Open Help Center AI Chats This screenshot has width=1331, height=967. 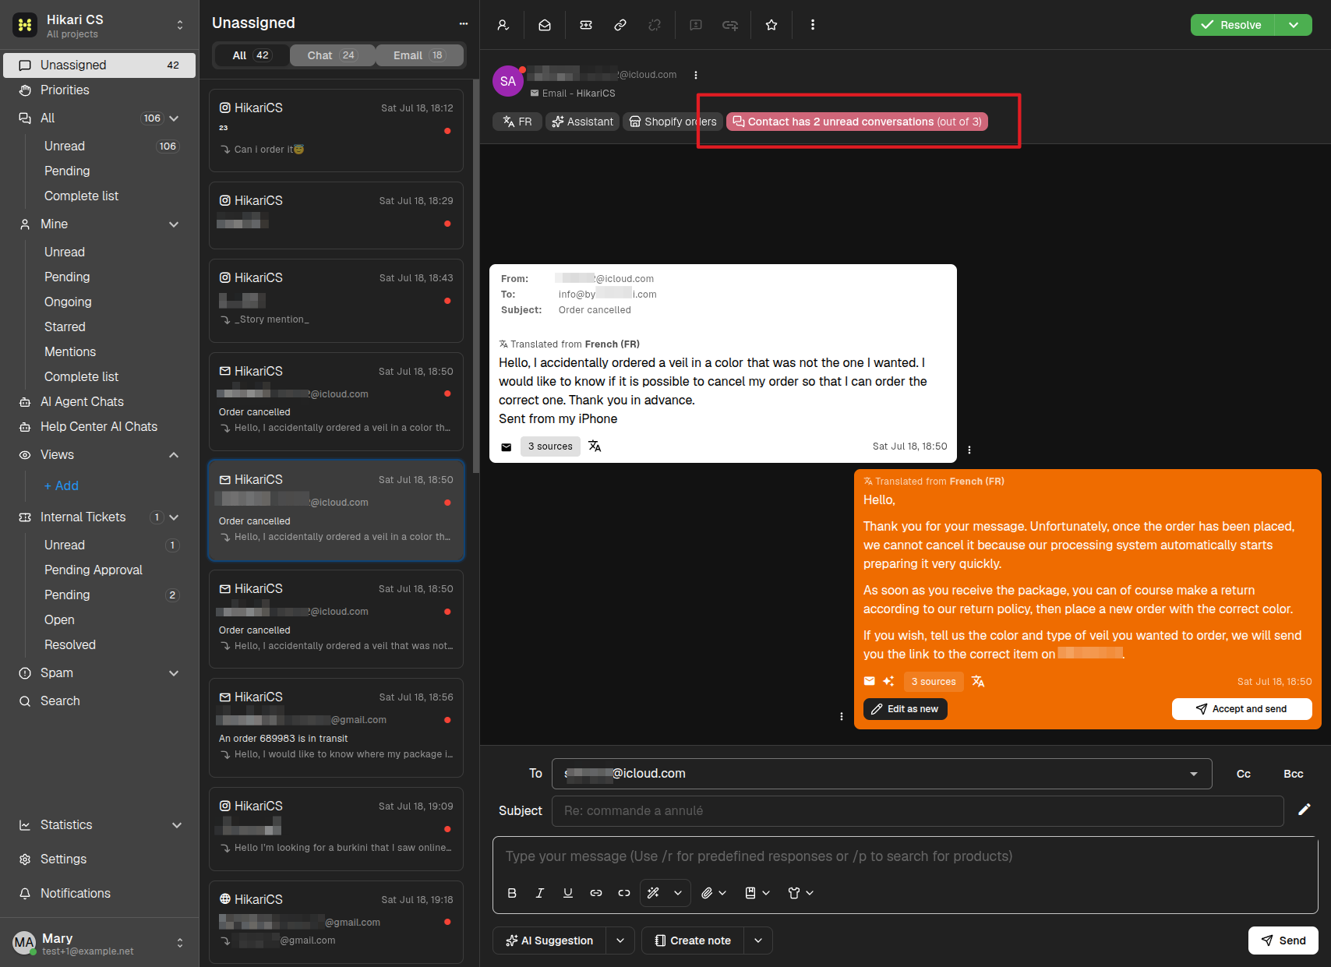100,427
